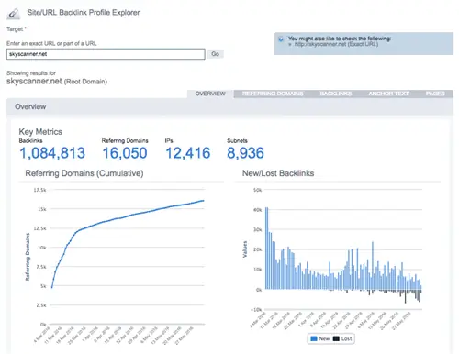Click the Go button
The image size is (459, 354).
coord(215,54)
